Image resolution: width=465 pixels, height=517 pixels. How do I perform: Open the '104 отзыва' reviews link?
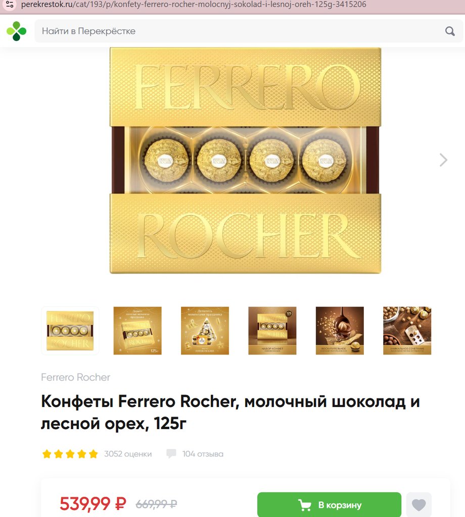203,454
